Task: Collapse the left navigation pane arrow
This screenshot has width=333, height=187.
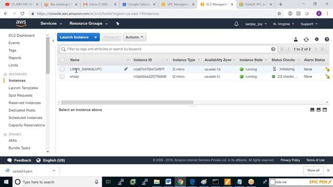Action: click(x=53, y=41)
